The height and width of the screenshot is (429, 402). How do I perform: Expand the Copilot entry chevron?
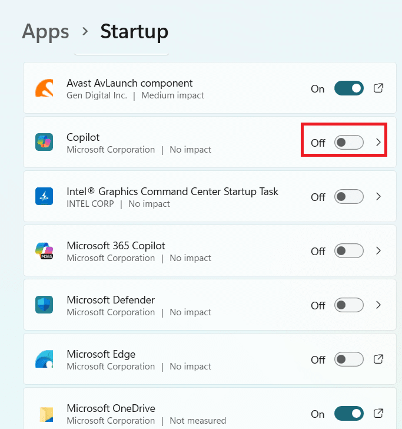[x=378, y=143]
